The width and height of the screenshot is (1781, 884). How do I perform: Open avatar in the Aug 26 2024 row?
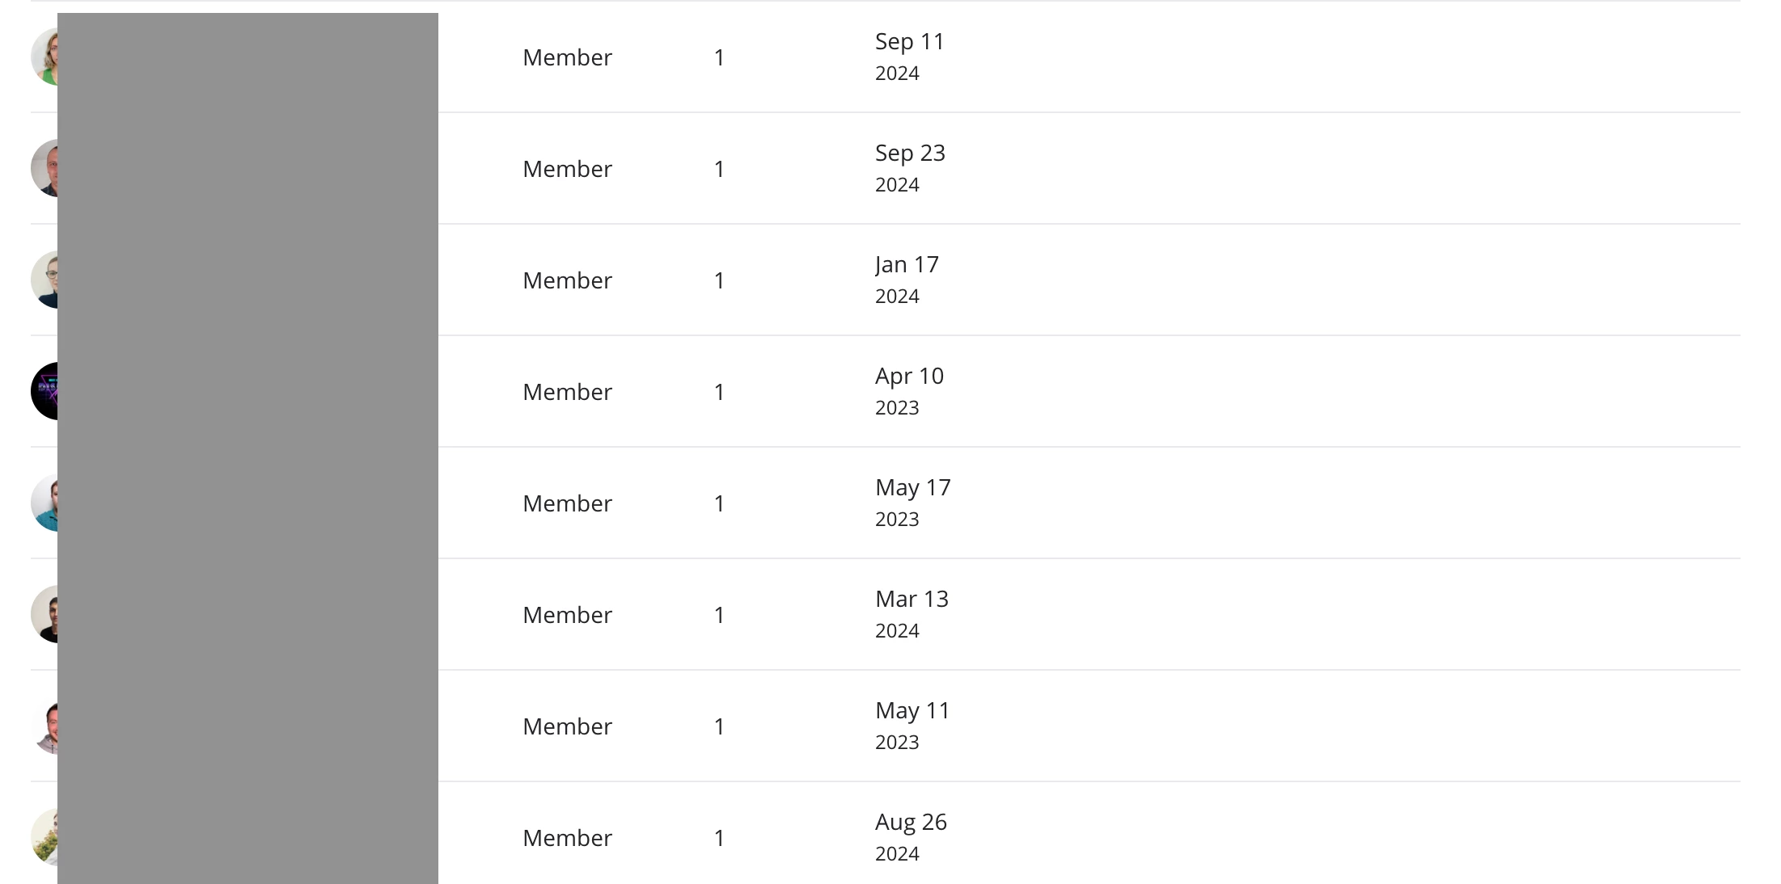point(44,837)
